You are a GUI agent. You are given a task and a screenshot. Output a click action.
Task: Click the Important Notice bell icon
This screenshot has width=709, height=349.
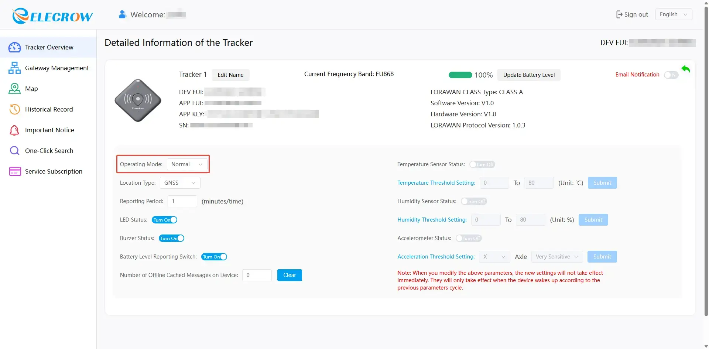click(14, 130)
